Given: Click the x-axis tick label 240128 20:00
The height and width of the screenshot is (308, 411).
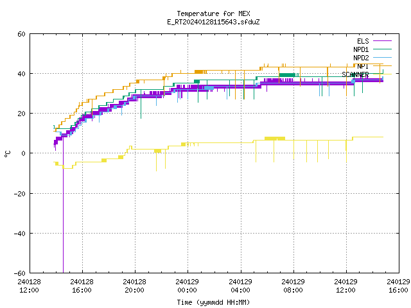Looking at the screenshot, I should click(x=134, y=286).
